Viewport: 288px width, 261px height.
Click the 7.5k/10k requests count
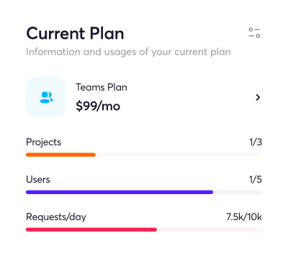pyautogui.click(x=244, y=217)
